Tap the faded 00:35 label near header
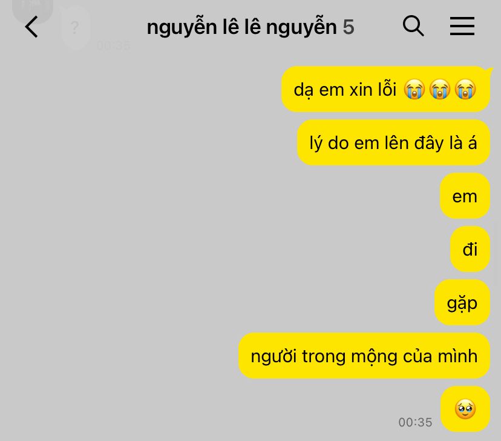501x441 pixels. [x=113, y=45]
